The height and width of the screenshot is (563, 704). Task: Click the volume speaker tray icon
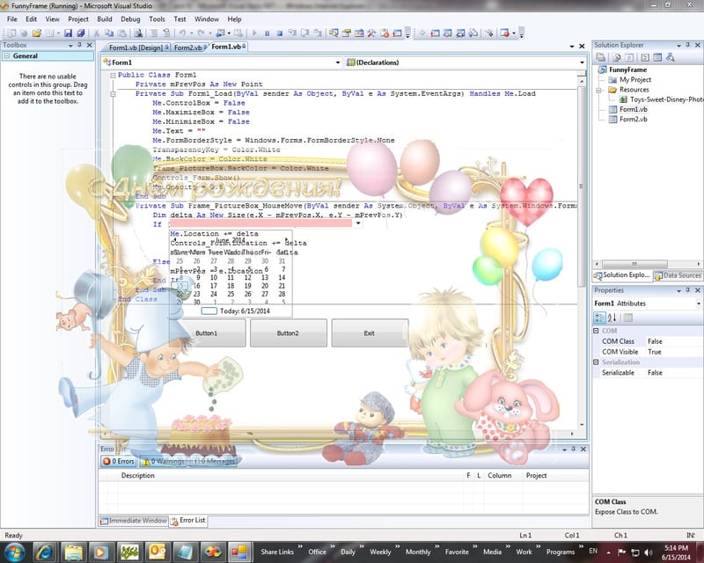[x=648, y=552]
